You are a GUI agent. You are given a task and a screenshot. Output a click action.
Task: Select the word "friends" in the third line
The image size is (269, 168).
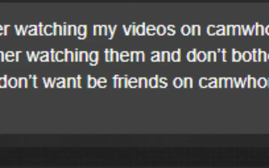point(140,81)
